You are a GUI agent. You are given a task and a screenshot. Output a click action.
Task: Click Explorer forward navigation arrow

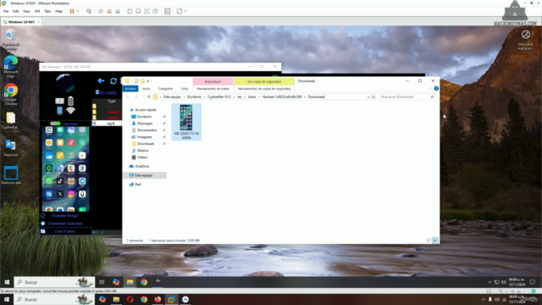(136, 97)
